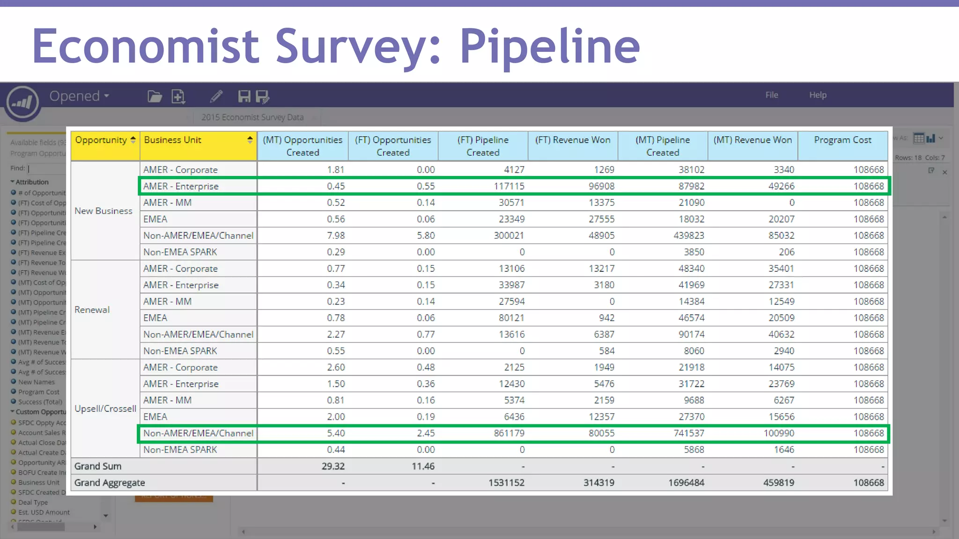Select the (FT) Revenue Won field
Screen dimensions: 959x539
[x=42, y=272]
